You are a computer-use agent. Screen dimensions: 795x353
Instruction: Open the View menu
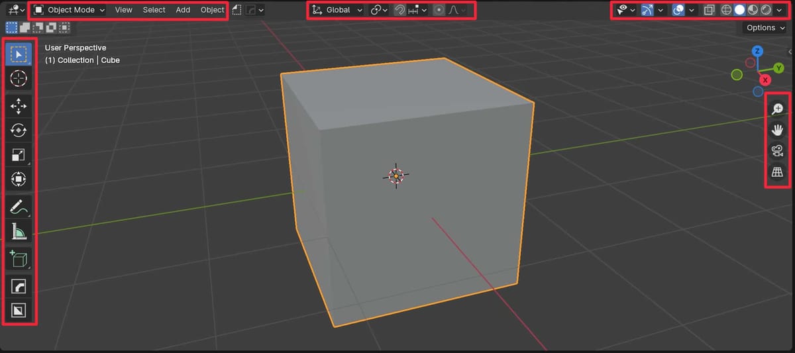[123, 10]
